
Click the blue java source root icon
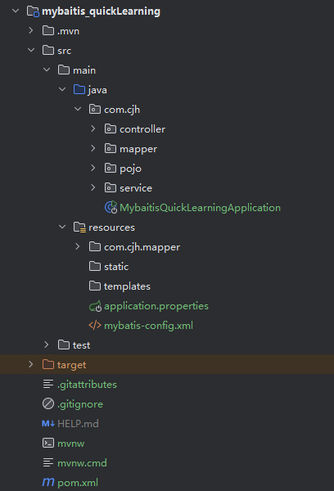[79, 89]
